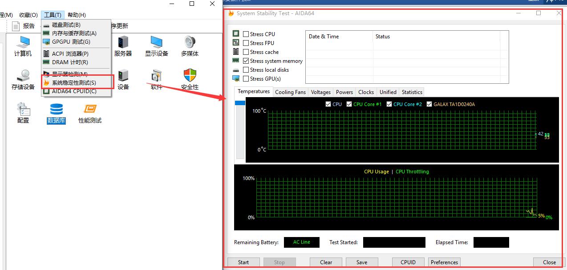This screenshot has width=567, height=270.
Task: Open the 安全性 (Security) shield icon
Action: pyautogui.click(x=190, y=76)
